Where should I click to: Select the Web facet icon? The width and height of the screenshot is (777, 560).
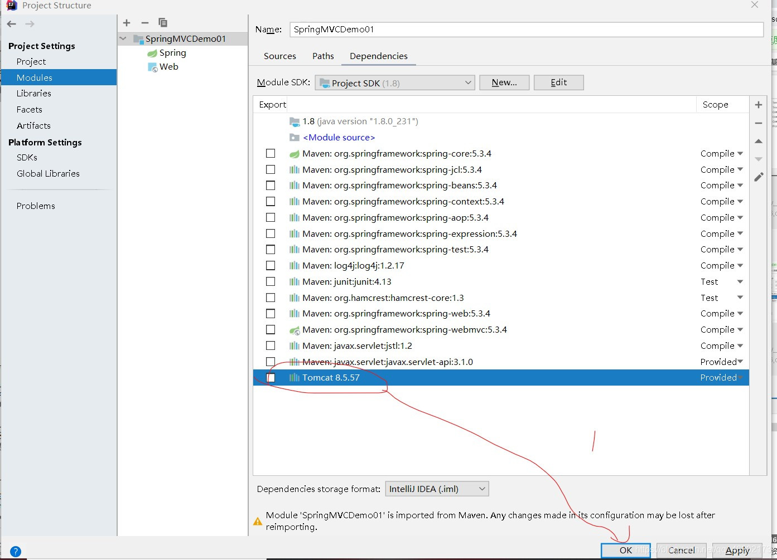(x=152, y=67)
